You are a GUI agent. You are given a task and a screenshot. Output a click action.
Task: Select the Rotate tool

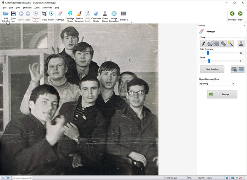click(x=51, y=14)
